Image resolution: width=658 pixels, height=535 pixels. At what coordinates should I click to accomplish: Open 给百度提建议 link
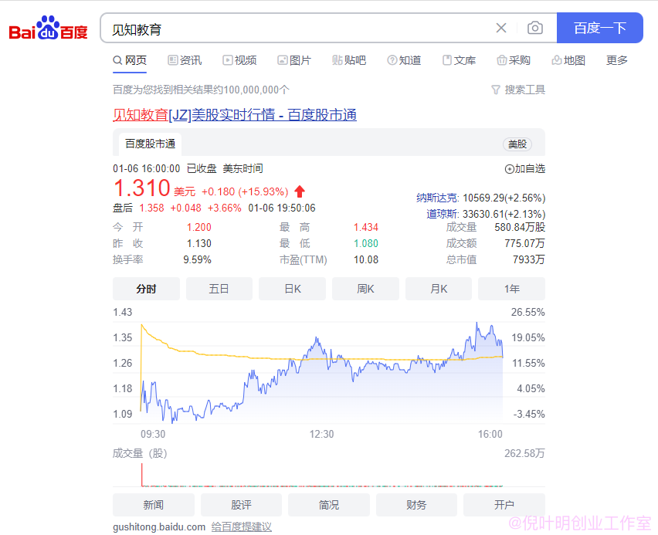click(x=241, y=527)
